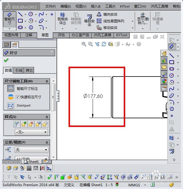
Task: Collapse the 样式 section
Action: coord(47,117)
